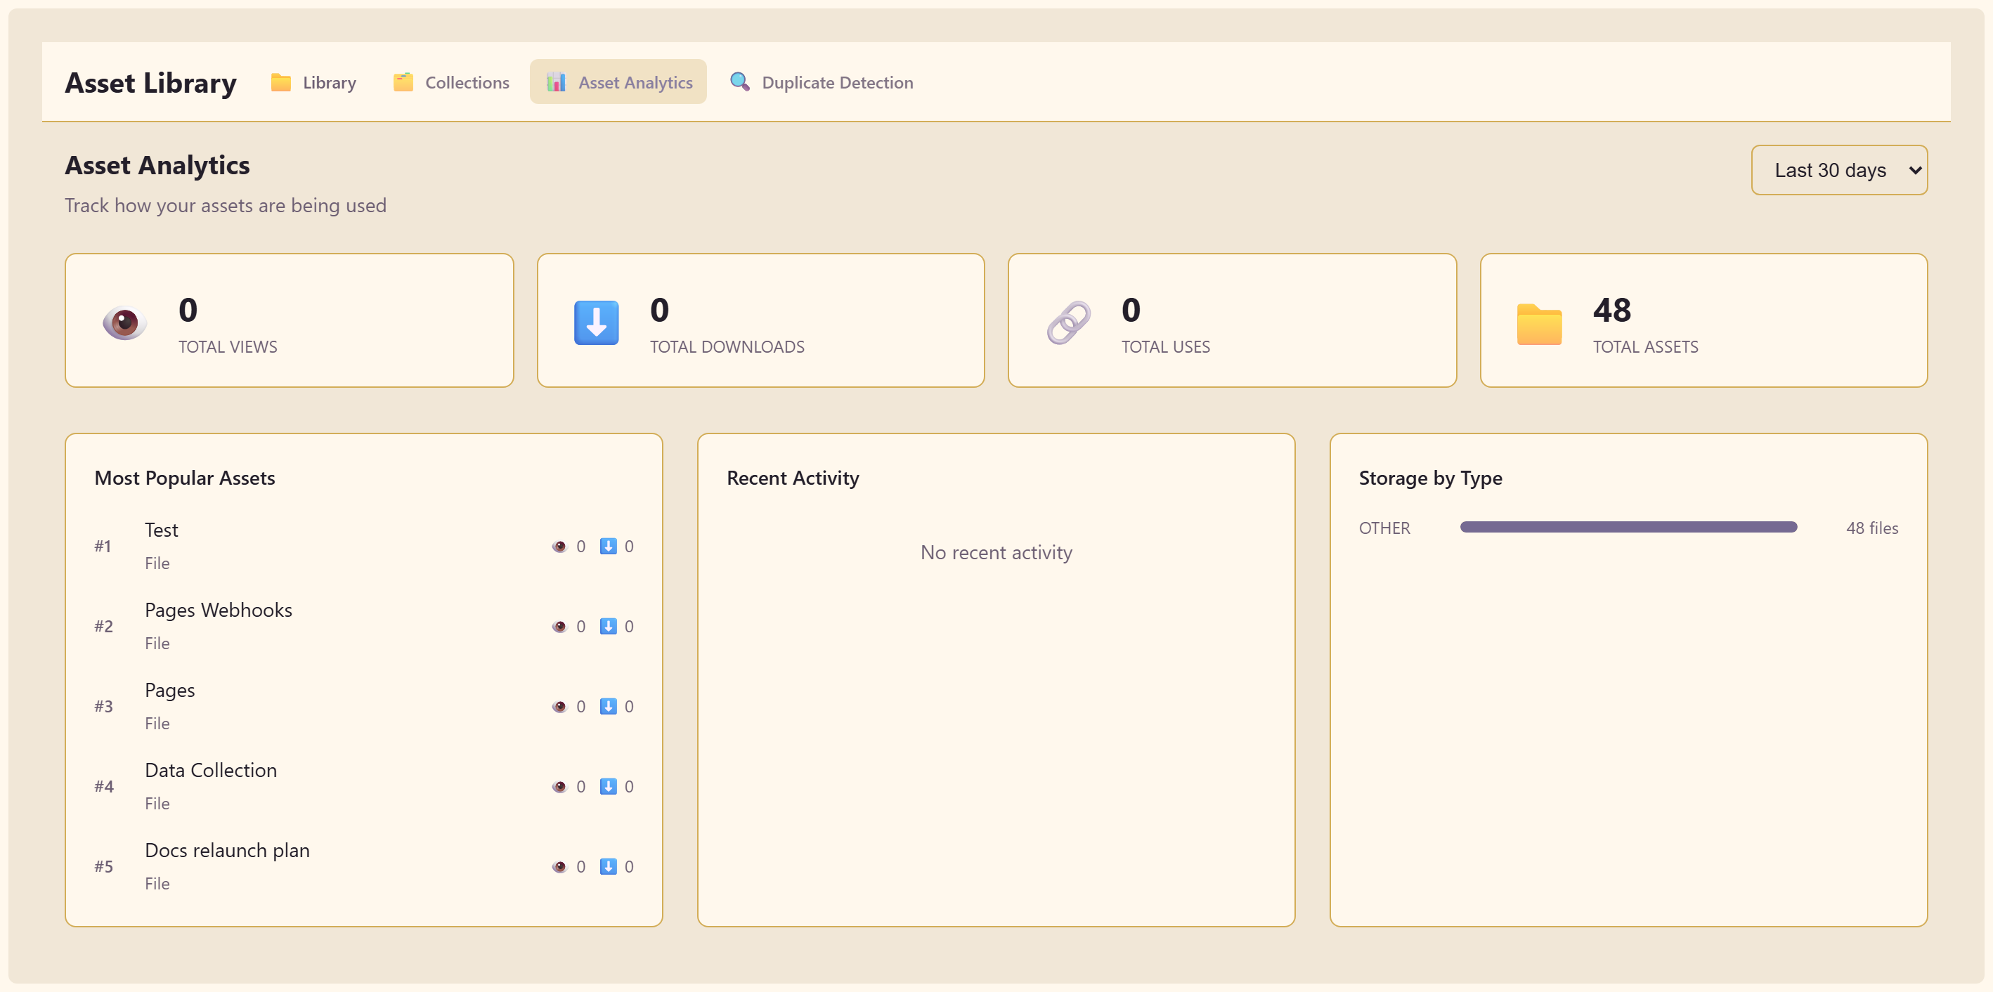The image size is (1993, 992).
Task: Open the #3 Pages asset
Action: coord(169,691)
